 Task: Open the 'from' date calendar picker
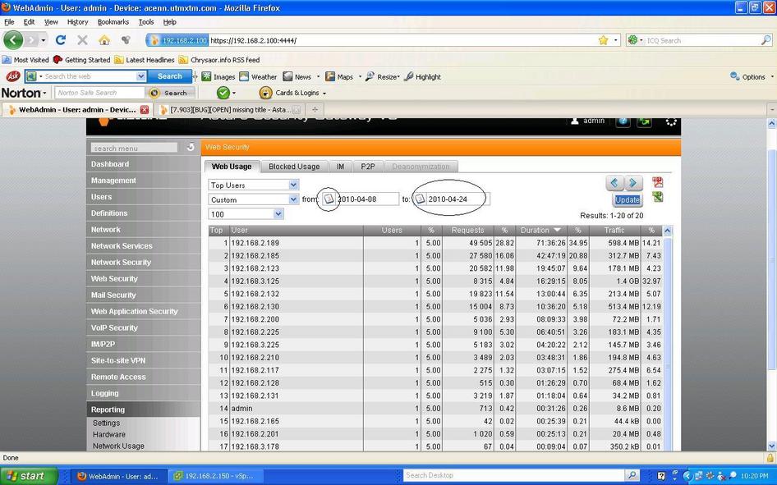(x=329, y=199)
